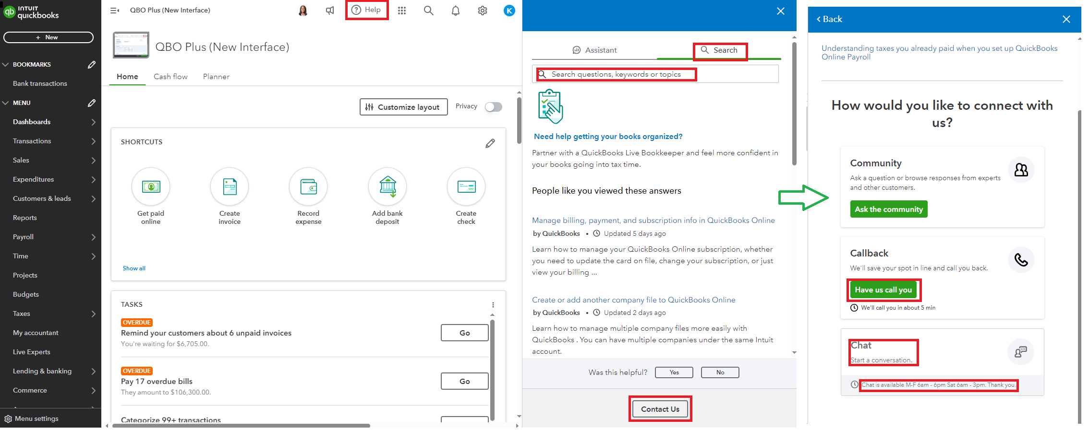
Task: Toggle the Privacy switch on
Action: (x=493, y=106)
